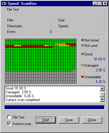Screen dimensions: 109x133
Task: Uncheck the Surface scan checkbox
Action: [9, 124]
